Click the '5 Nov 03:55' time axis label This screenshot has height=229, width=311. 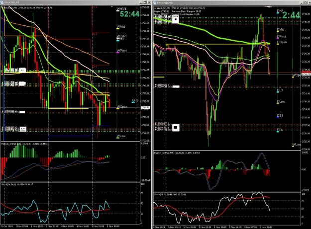205,227
